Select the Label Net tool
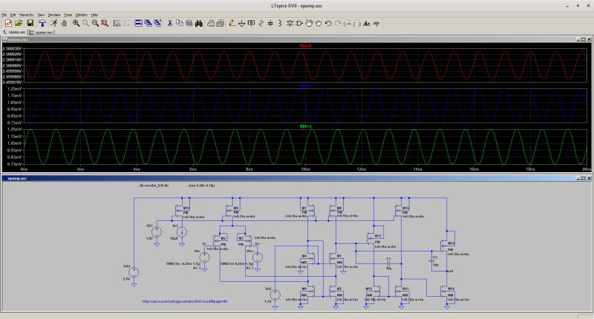The height and width of the screenshot is (319, 594). click(251, 24)
